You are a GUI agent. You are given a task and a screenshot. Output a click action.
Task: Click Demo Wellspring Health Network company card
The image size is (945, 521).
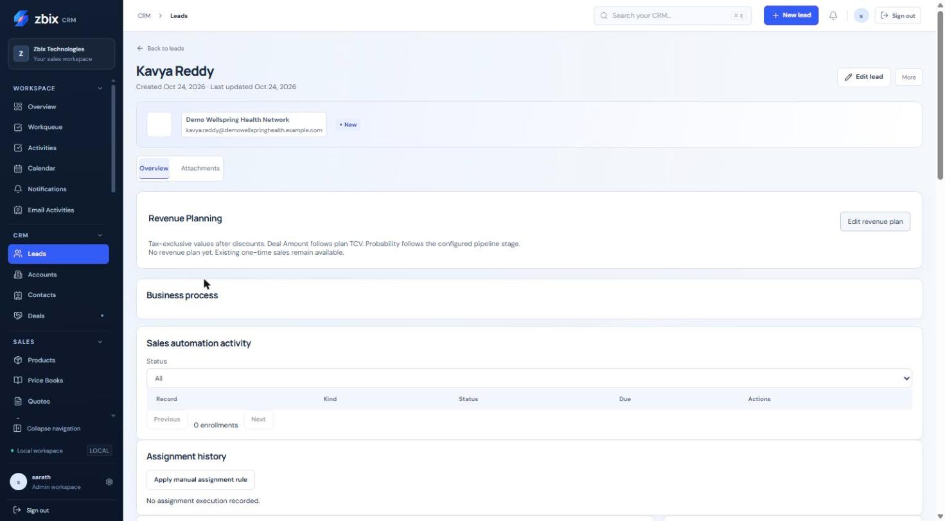[254, 124]
